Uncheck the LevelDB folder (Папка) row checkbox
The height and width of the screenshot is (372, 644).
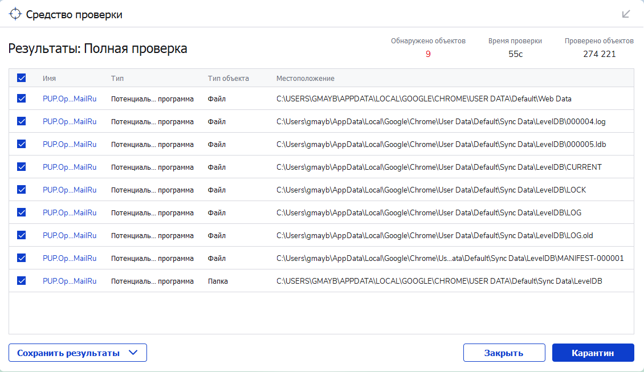21,281
